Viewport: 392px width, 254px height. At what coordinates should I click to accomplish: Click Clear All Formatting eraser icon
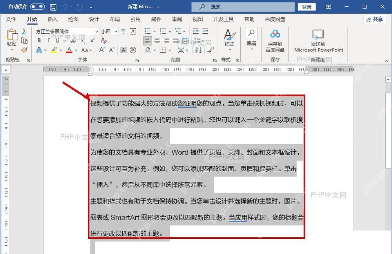click(104, 40)
